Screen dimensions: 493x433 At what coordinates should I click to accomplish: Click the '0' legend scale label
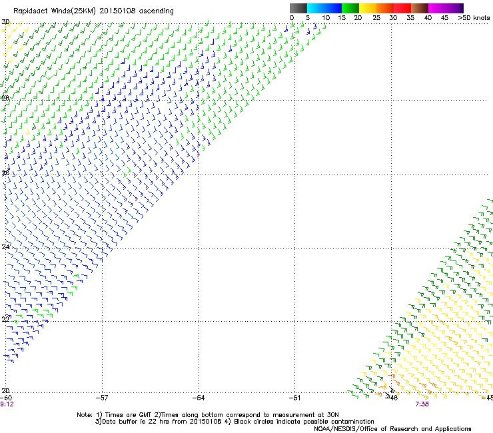[292, 18]
